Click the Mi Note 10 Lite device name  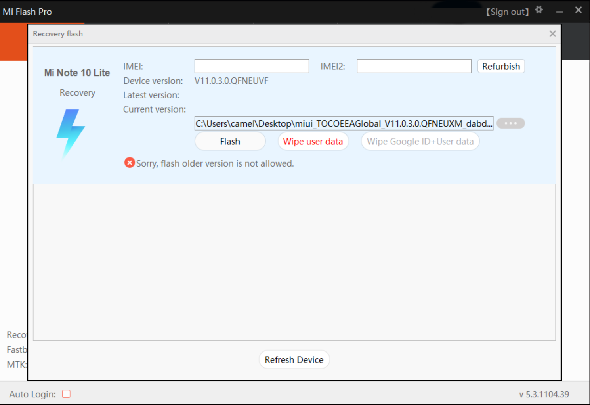77,73
